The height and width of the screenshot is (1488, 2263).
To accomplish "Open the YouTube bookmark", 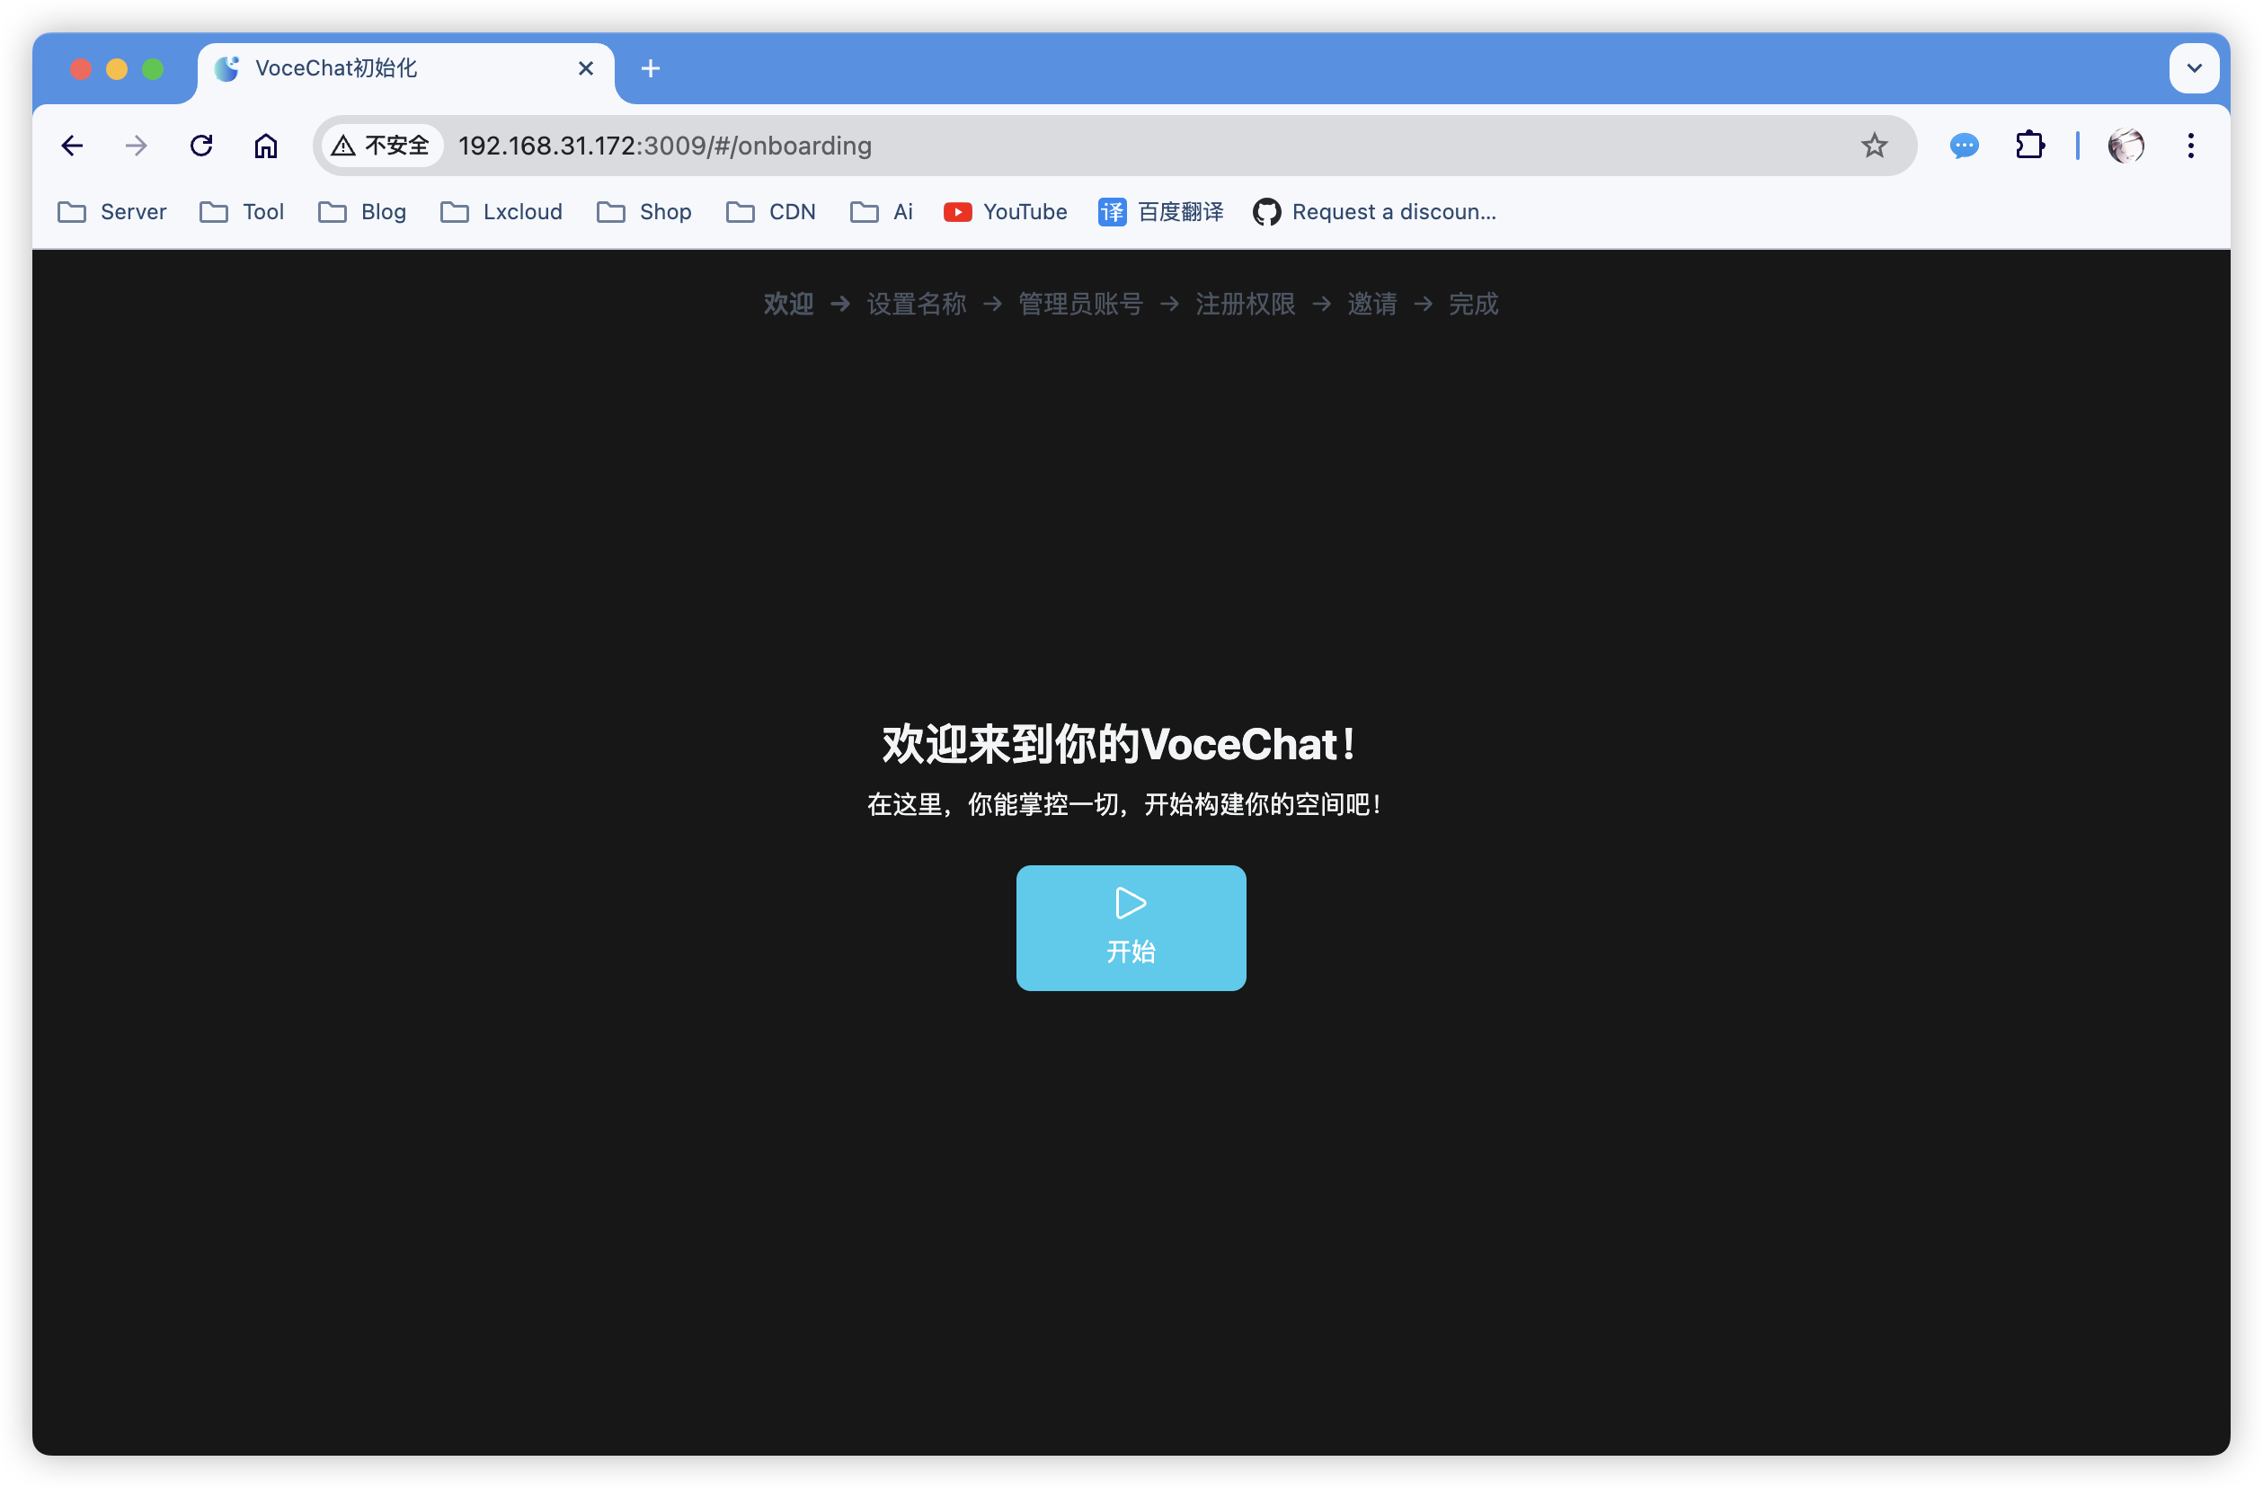I will point(1005,212).
